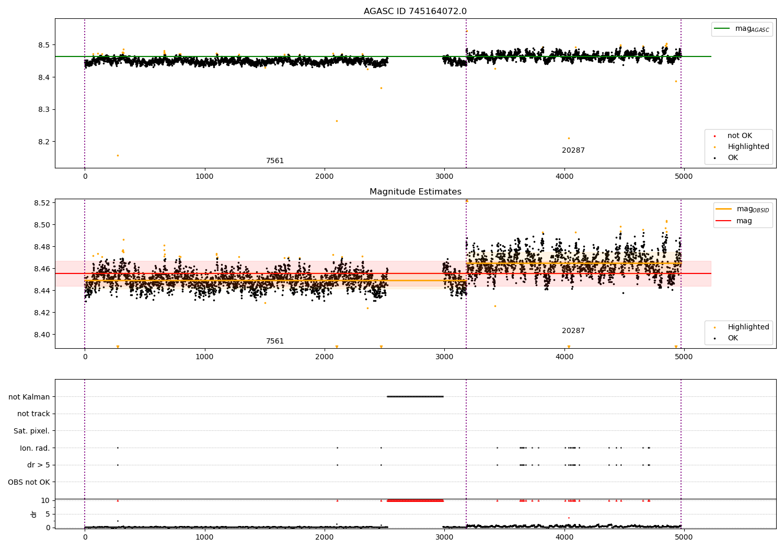784x549 pixels.
Task: Click the "8.44" y-axis tick label
Action: [x=42, y=291]
